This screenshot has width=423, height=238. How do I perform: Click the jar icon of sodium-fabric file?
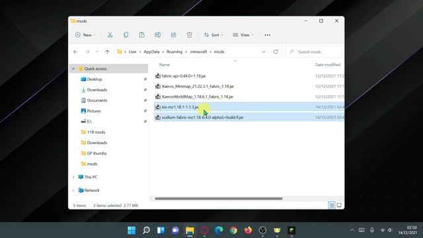(x=158, y=117)
